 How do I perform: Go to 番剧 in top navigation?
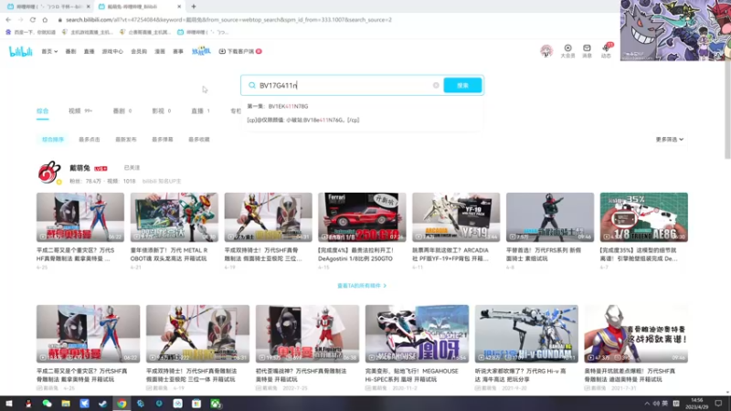point(70,51)
